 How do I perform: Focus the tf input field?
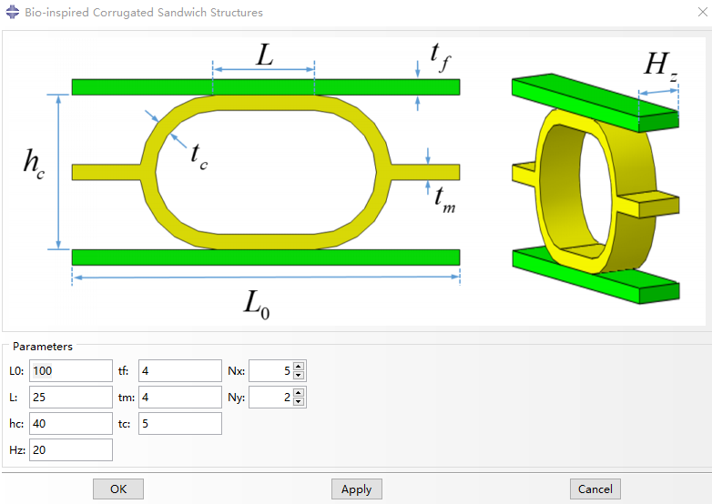point(180,370)
